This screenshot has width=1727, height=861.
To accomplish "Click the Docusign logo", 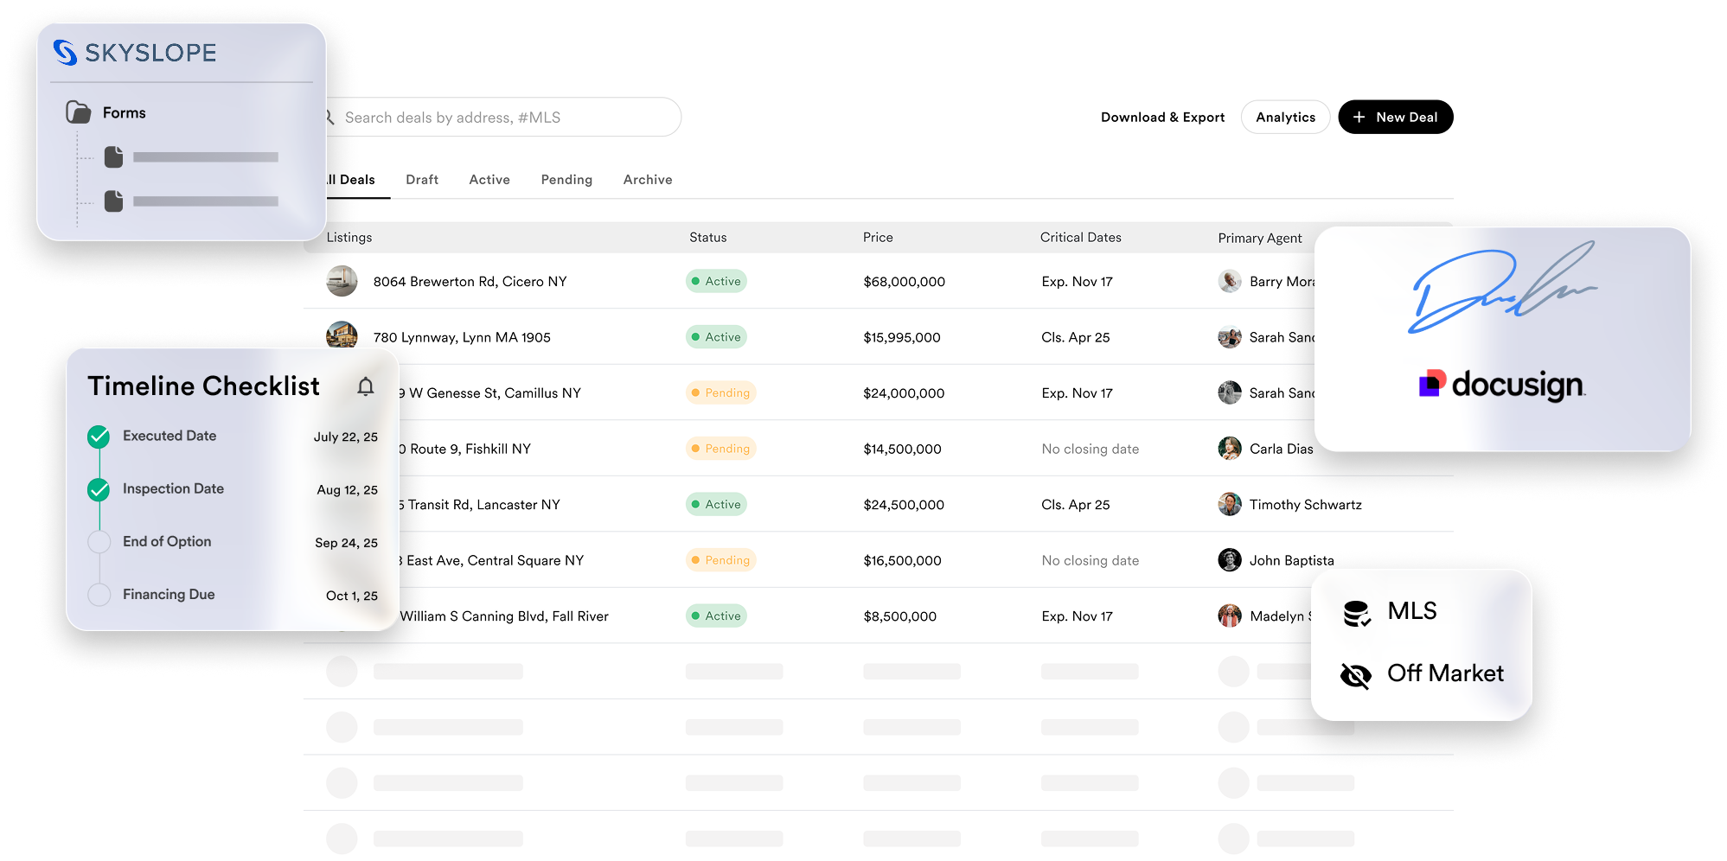I will coord(1502,385).
